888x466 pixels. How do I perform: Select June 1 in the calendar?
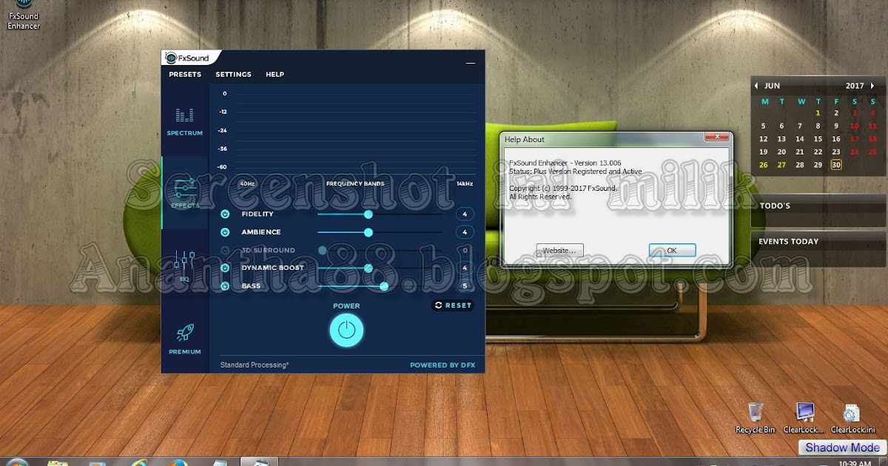[818, 113]
